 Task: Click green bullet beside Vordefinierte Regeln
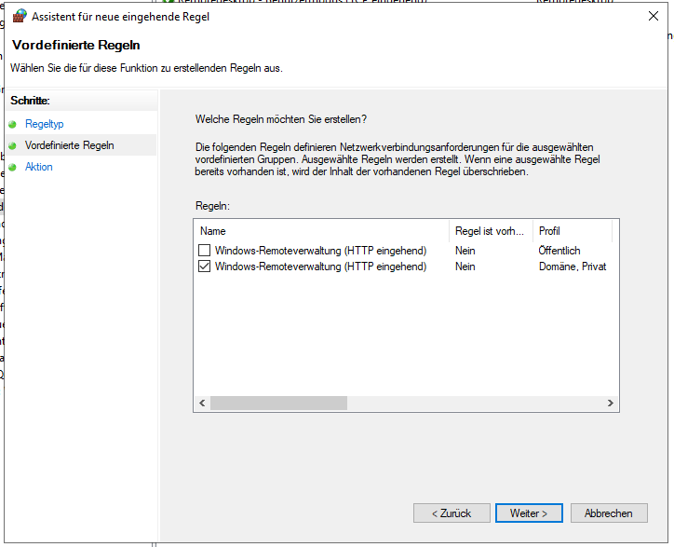(12, 146)
